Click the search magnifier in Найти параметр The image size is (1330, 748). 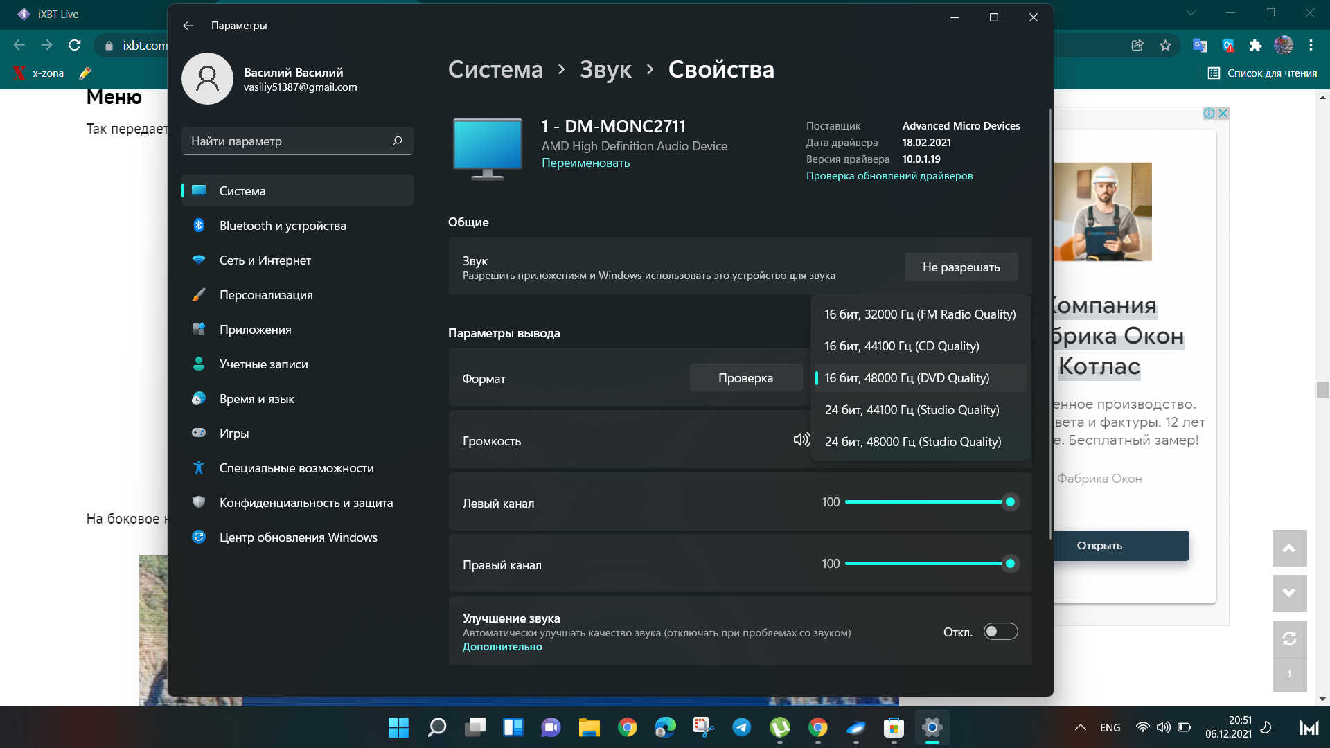click(397, 141)
